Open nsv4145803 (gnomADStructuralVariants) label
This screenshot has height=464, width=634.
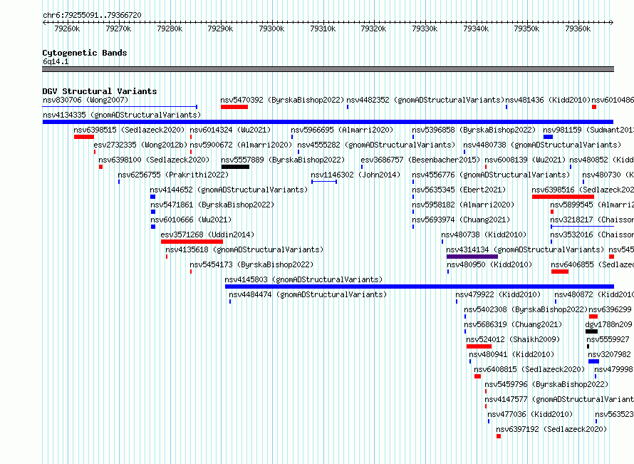pyautogui.click(x=303, y=279)
